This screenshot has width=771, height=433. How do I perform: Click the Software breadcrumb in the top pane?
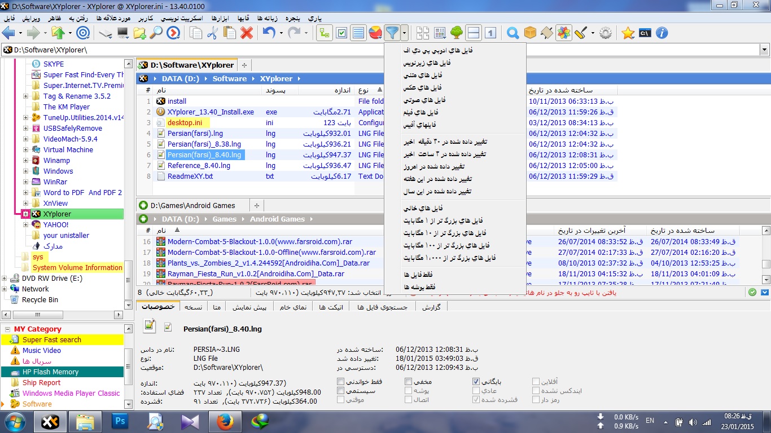click(x=229, y=79)
